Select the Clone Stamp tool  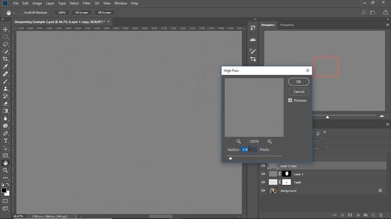coord(5,89)
